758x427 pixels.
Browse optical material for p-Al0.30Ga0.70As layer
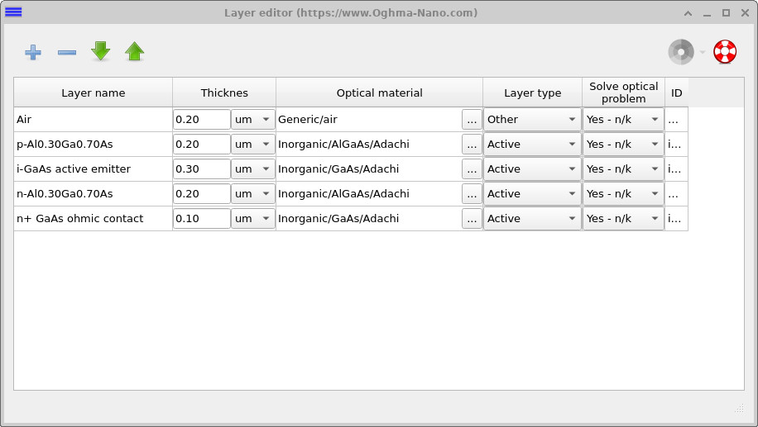click(472, 144)
